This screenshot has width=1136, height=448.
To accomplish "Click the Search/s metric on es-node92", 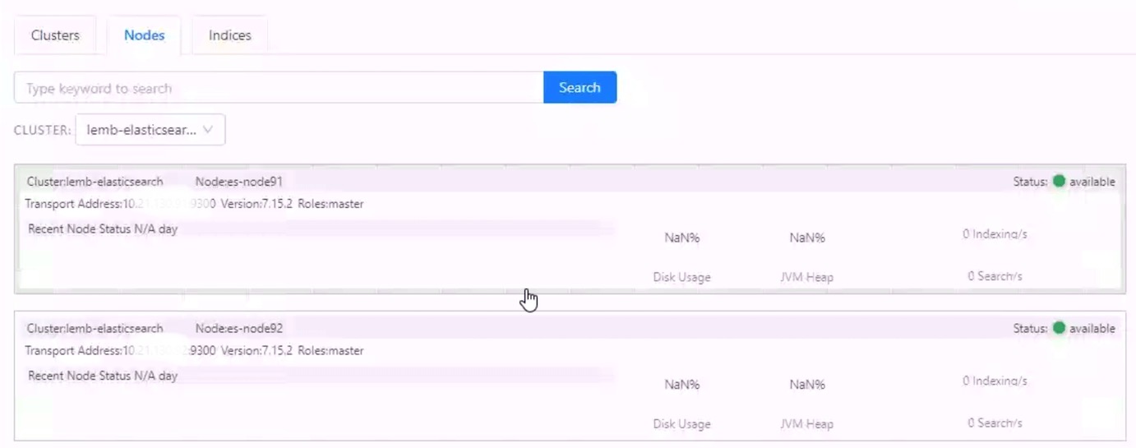I will [x=995, y=423].
